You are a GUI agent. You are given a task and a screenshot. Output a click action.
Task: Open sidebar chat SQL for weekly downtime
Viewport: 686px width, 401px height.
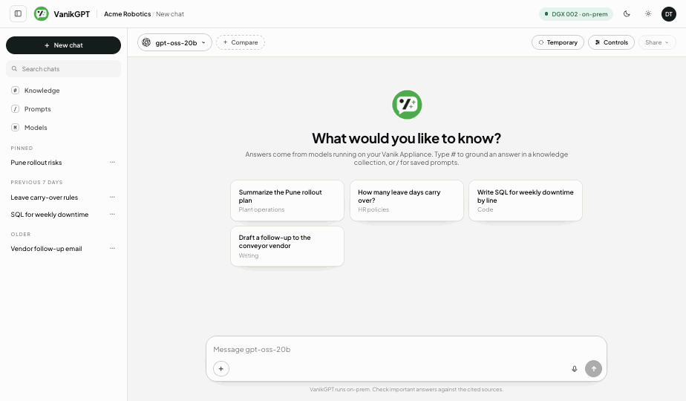(50, 215)
